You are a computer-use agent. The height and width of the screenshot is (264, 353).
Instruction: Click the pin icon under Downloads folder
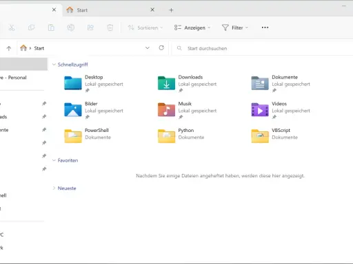pyautogui.click(x=181, y=91)
